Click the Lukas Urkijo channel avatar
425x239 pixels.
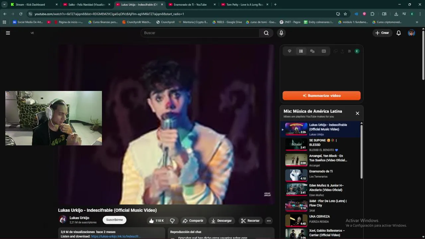pos(63,220)
